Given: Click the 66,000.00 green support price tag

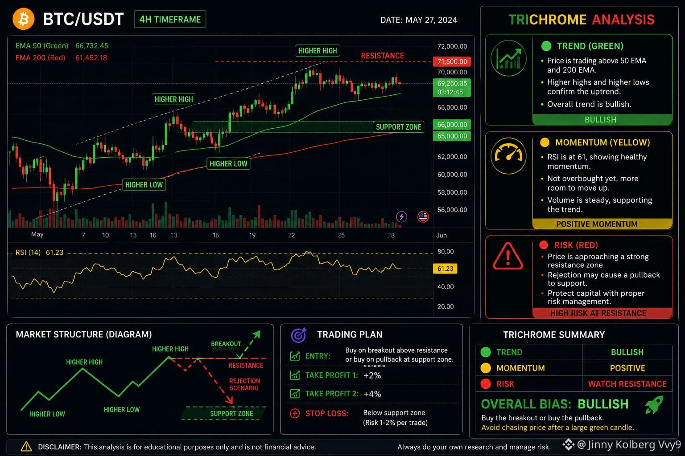Looking at the screenshot, I should [x=452, y=125].
